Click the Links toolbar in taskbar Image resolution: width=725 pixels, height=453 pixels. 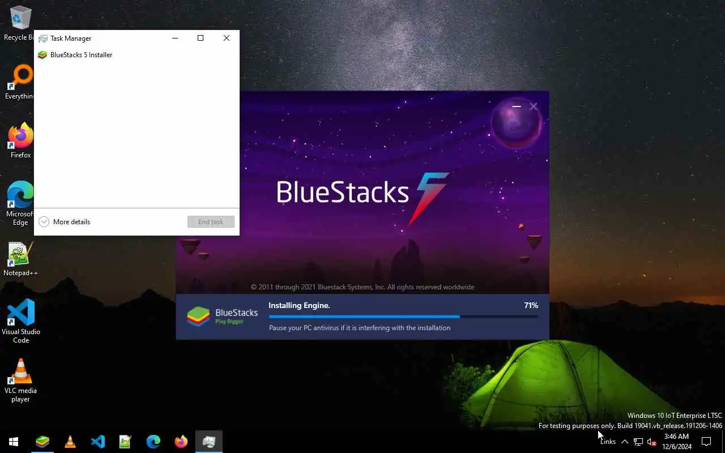(608, 442)
